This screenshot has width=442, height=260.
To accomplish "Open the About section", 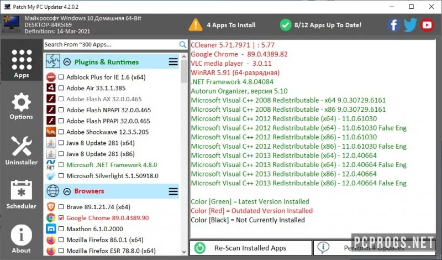I will tap(22, 238).
